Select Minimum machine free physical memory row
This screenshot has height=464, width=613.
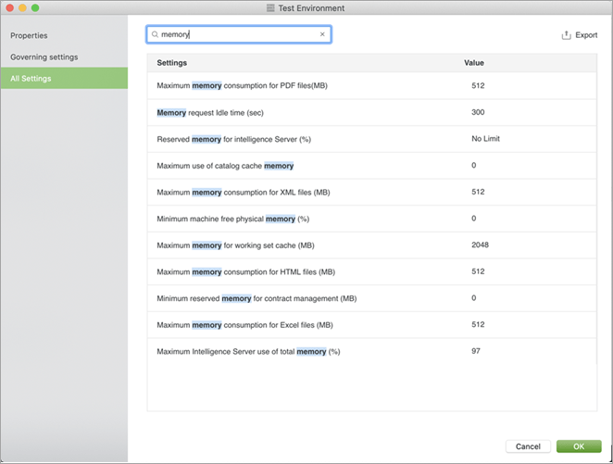[x=232, y=219]
